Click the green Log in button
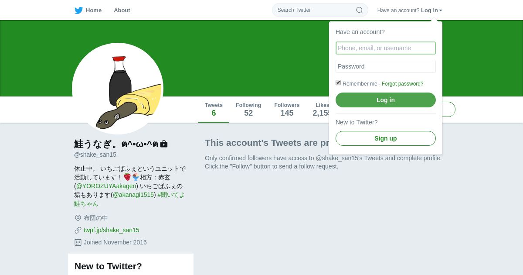The width and height of the screenshot is (523, 275). point(386,100)
